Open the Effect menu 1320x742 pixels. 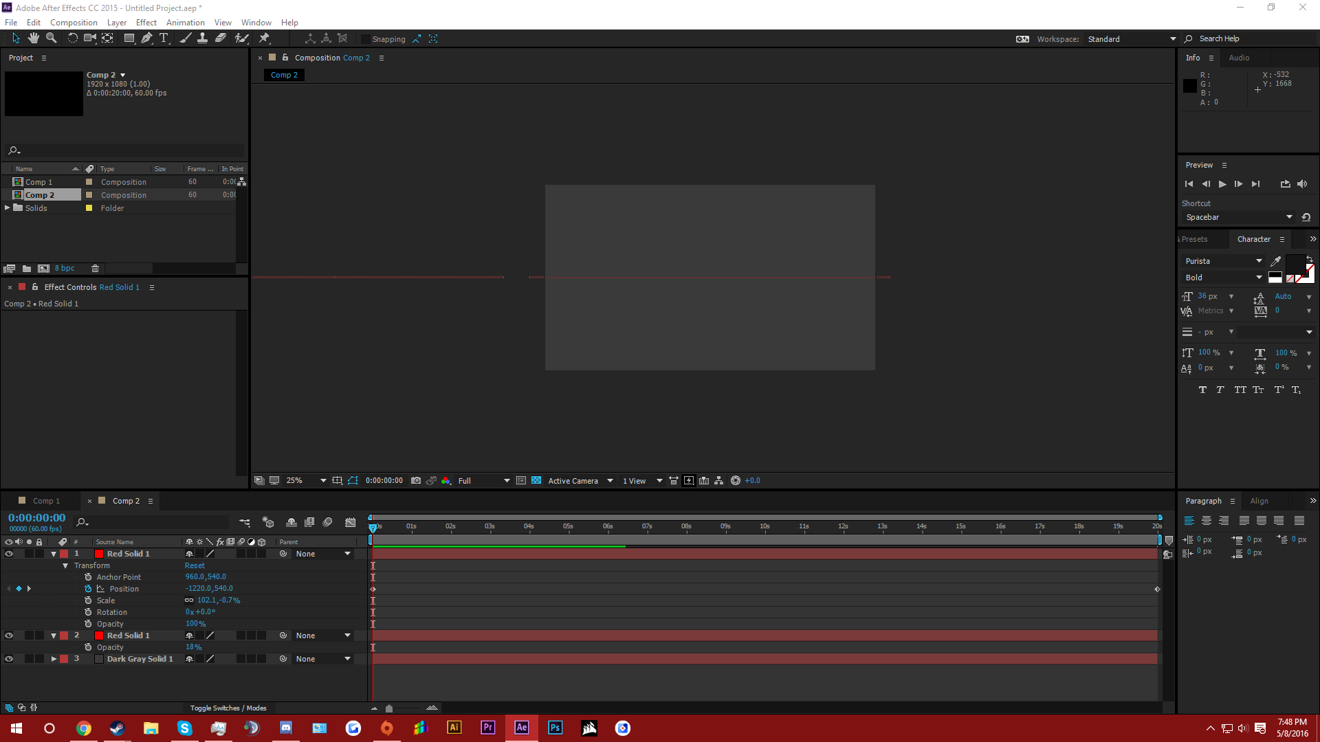[146, 23]
